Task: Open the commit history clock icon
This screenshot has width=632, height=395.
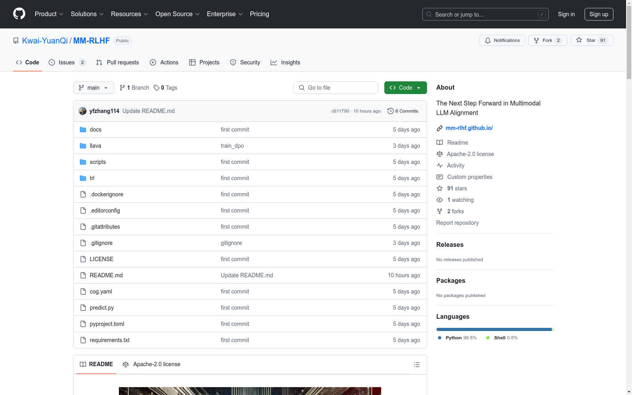Action: point(390,111)
